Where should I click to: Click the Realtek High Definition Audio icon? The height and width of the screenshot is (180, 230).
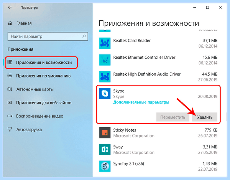[105, 77]
